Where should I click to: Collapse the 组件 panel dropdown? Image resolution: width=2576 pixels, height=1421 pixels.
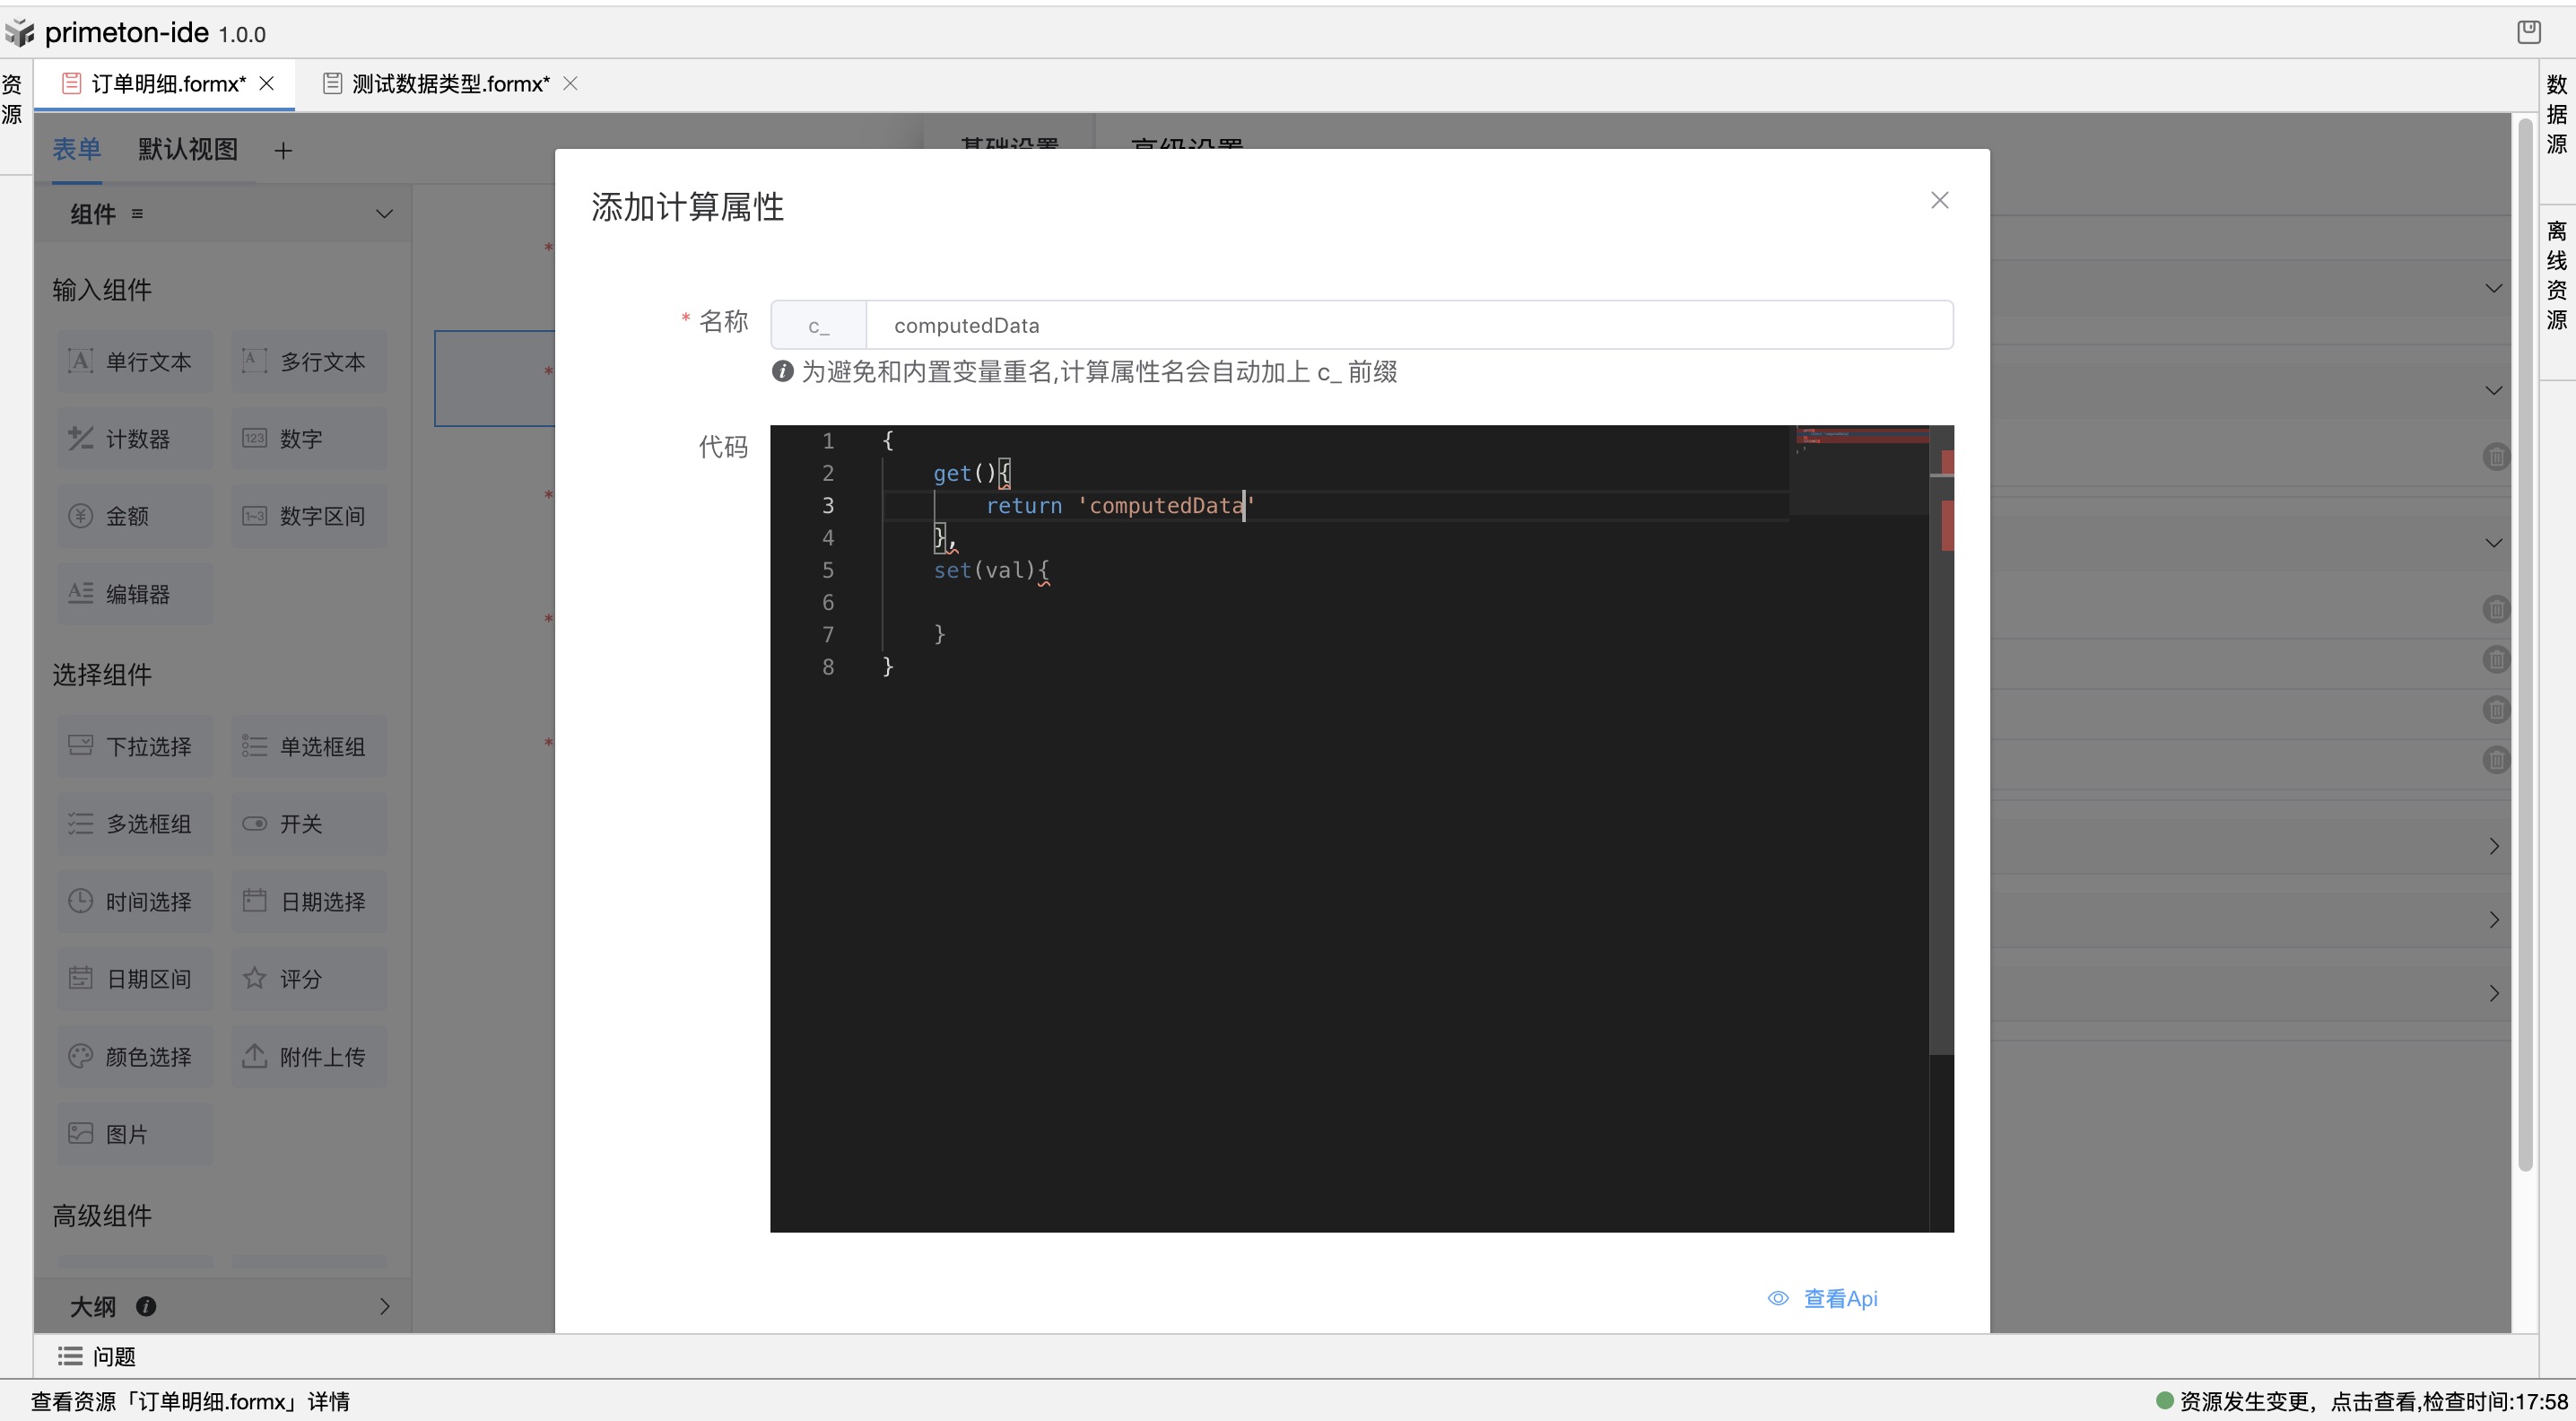(384, 214)
